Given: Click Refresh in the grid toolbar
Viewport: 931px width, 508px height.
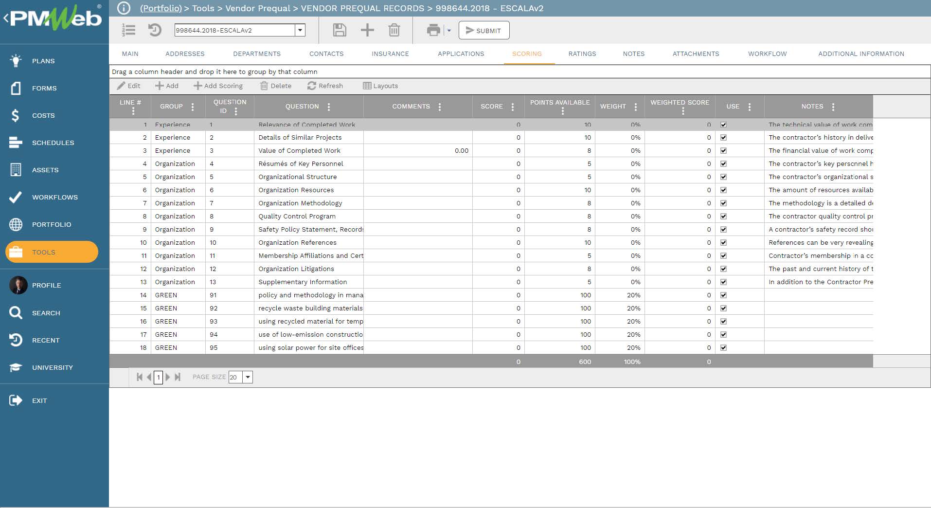Looking at the screenshot, I should (x=325, y=86).
